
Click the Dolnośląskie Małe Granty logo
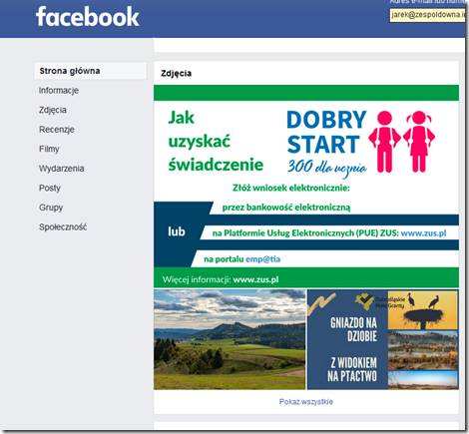(379, 302)
